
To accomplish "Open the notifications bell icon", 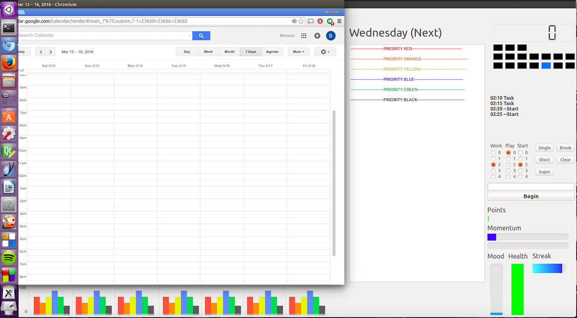I will [317, 36].
